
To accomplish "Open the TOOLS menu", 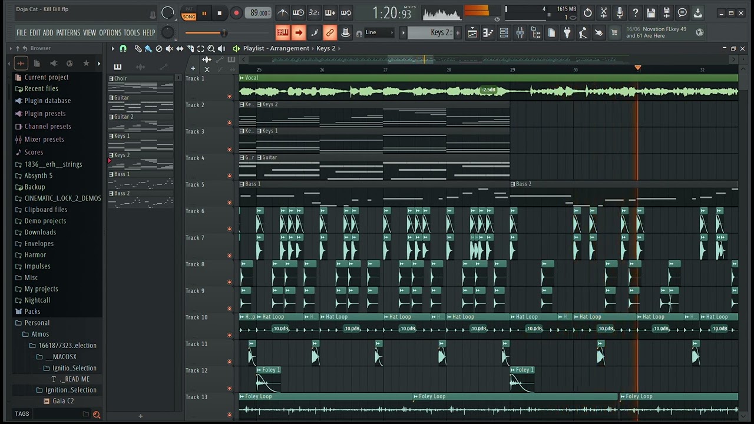I will point(131,33).
